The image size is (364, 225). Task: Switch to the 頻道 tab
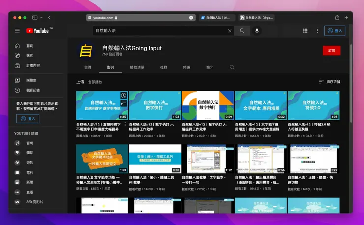pyautogui.click(x=186, y=67)
